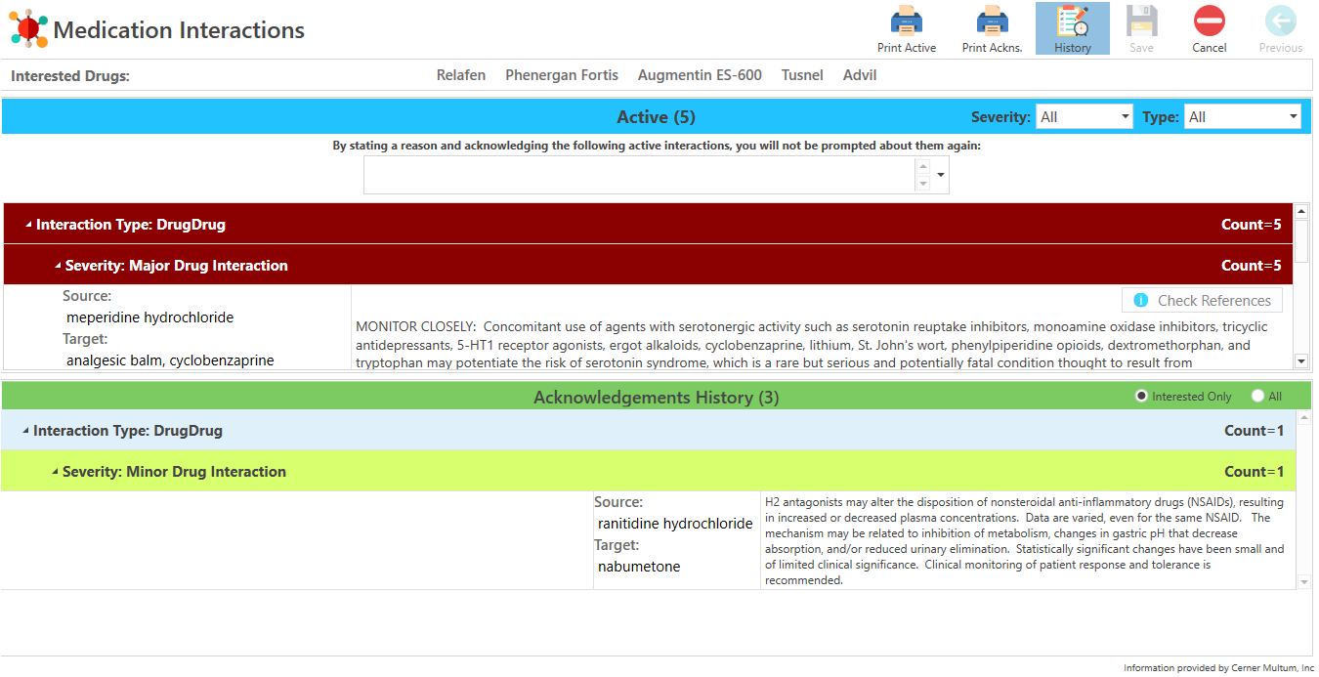
Task: Click the history list scrollbar down arrow
Action: 1303,582
